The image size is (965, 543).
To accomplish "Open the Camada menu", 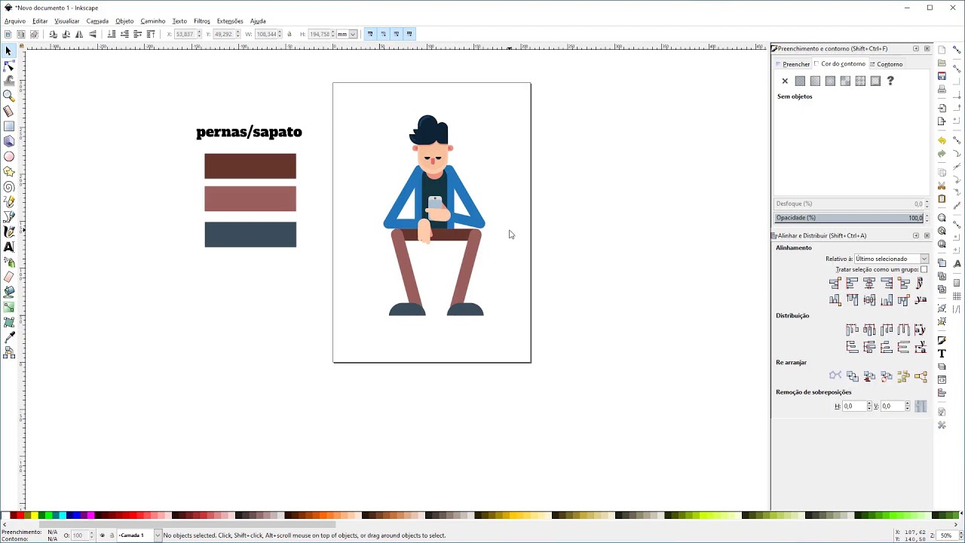I will 97,21.
